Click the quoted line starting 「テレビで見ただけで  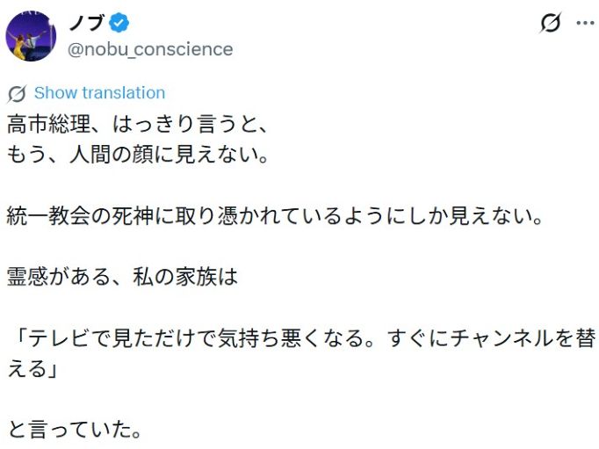(302, 338)
